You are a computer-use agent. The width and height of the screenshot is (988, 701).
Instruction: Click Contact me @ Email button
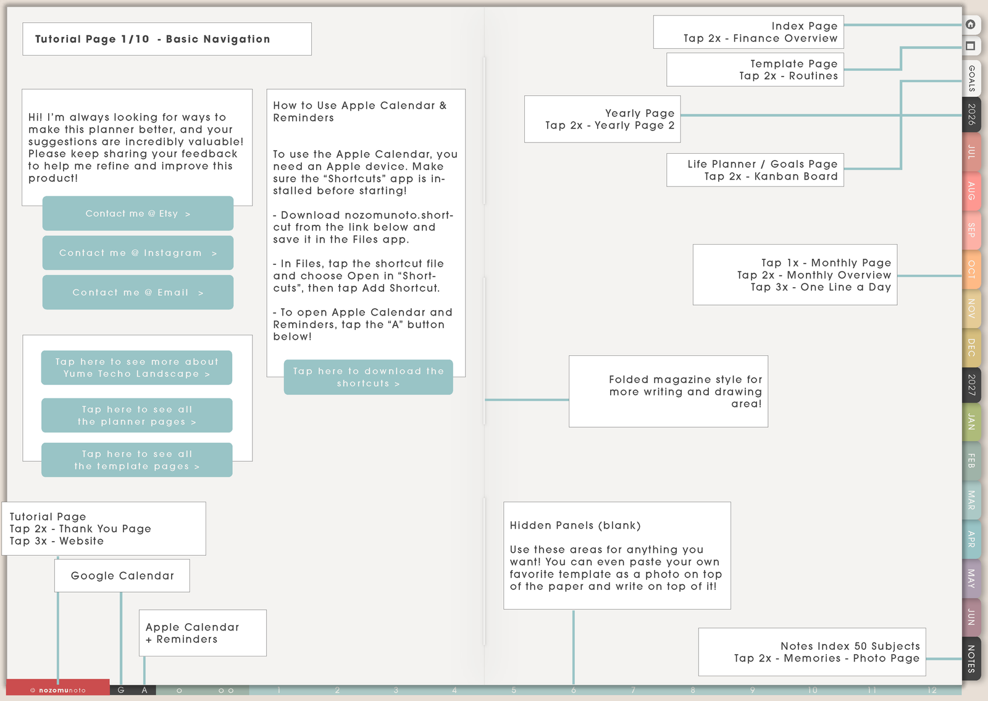(x=138, y=292)
